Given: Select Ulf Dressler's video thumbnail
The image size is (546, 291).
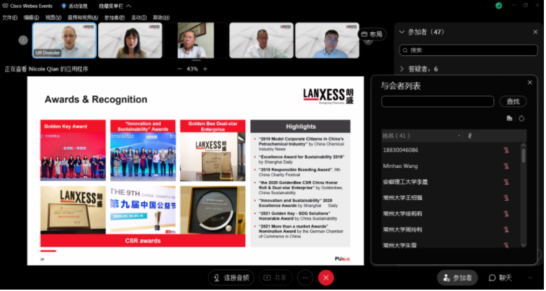Looking at the screenshot, I should (x=64, y=41).
